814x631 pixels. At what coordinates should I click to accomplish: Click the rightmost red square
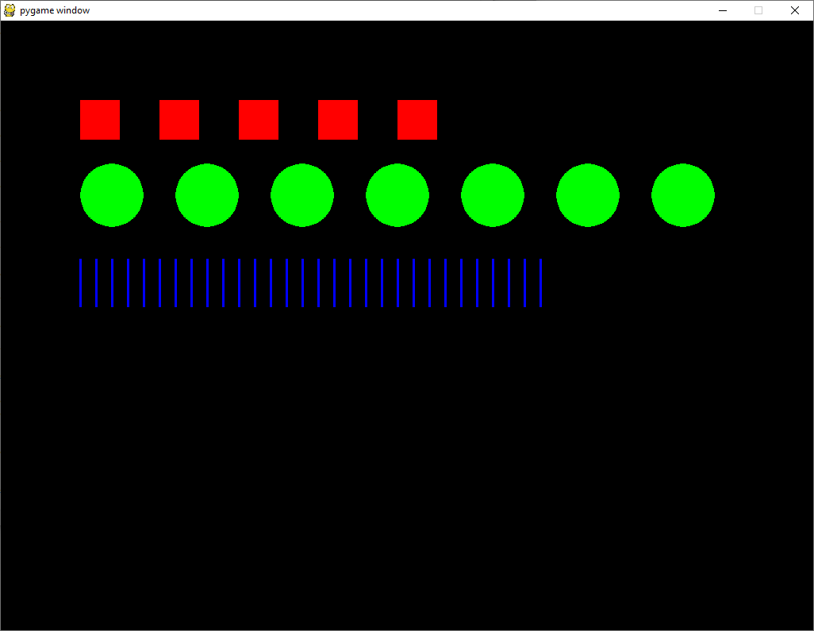point(417,120)
